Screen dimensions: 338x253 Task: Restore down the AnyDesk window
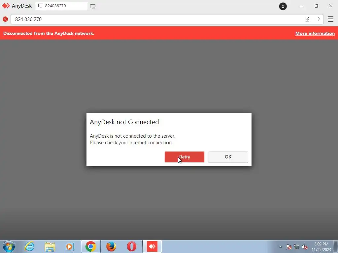coord(316,6)
